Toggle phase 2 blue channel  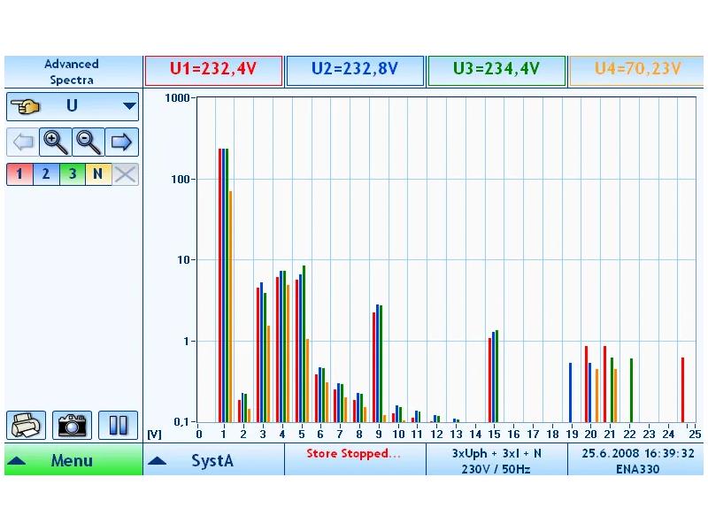[x=46, y=173]
